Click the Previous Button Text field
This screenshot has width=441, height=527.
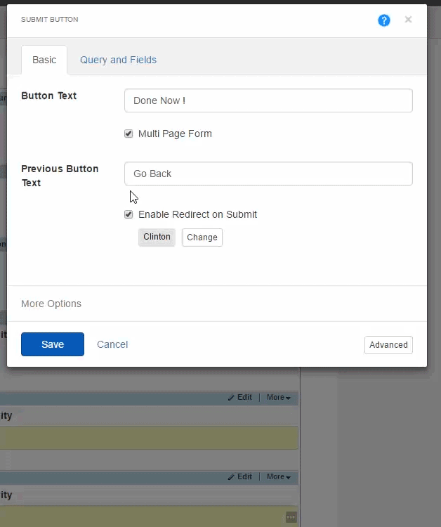click(268, 174)
